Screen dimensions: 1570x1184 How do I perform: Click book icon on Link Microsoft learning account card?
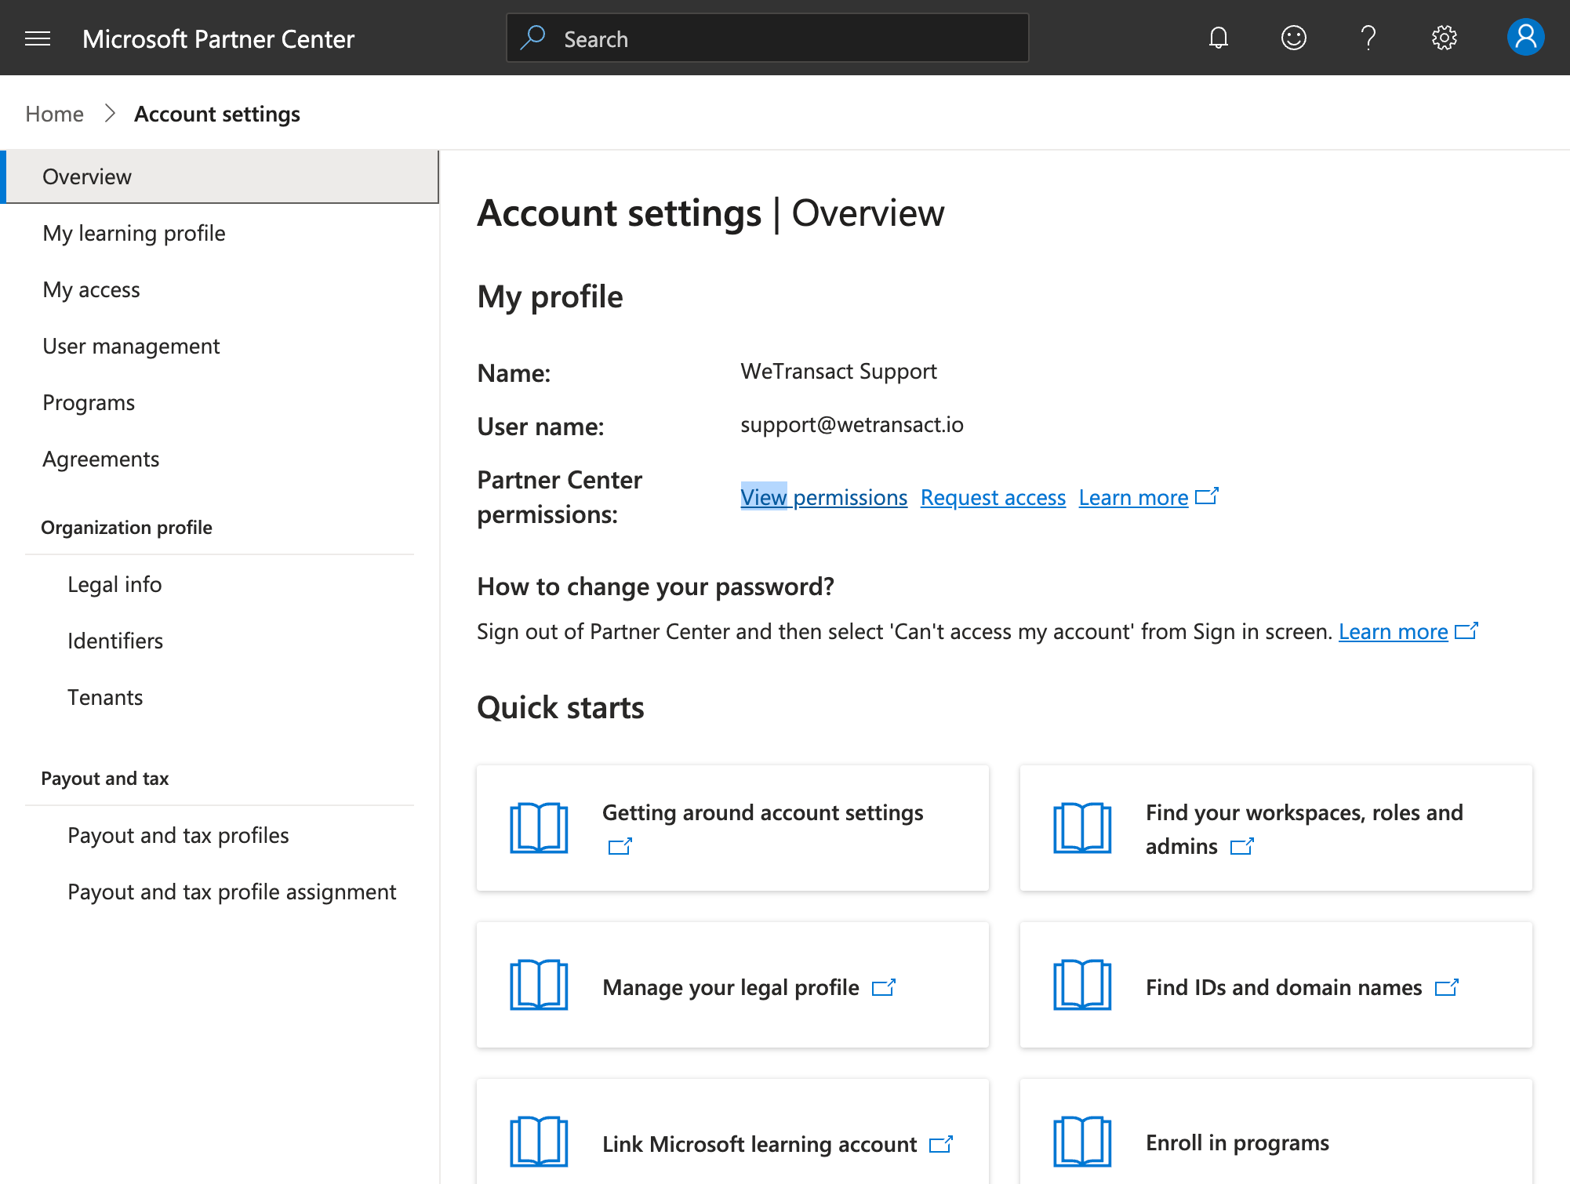point(539,1142)
